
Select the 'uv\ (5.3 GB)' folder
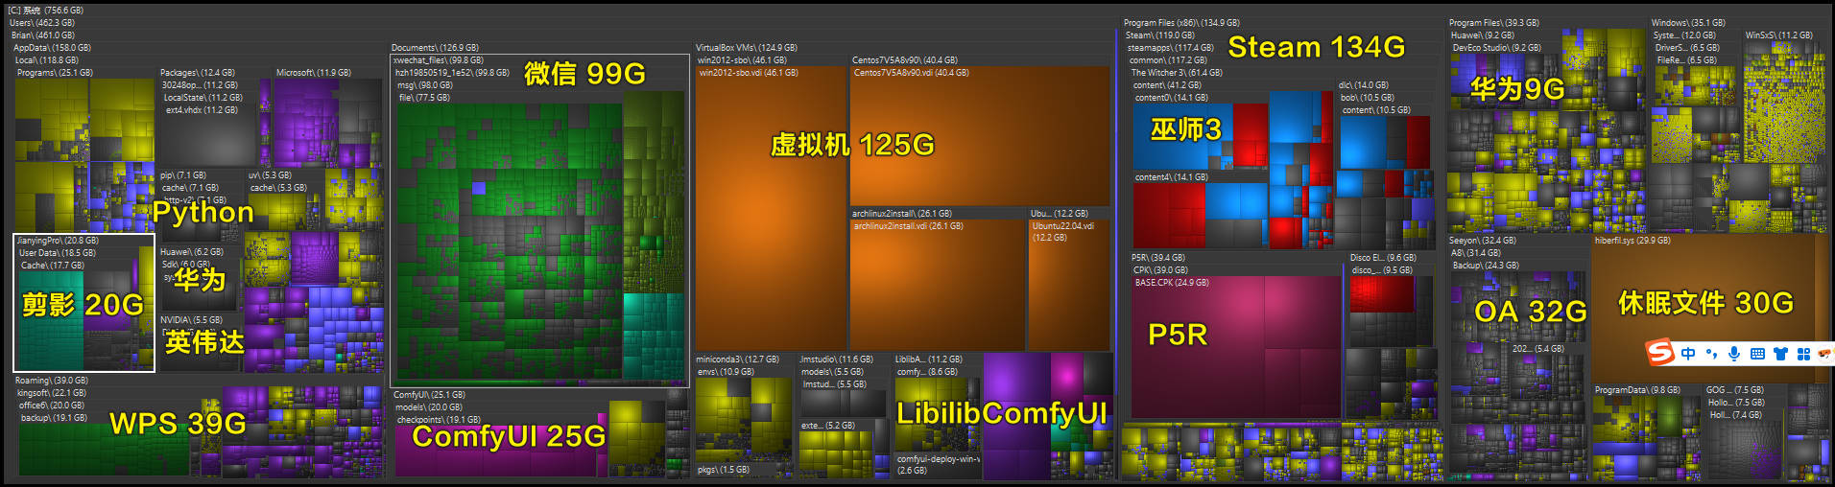click(271, 175)
